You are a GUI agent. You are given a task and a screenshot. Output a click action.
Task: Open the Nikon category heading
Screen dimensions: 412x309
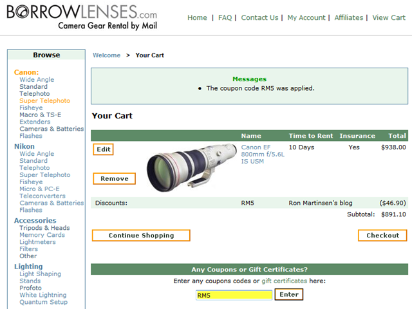(24, 146)
